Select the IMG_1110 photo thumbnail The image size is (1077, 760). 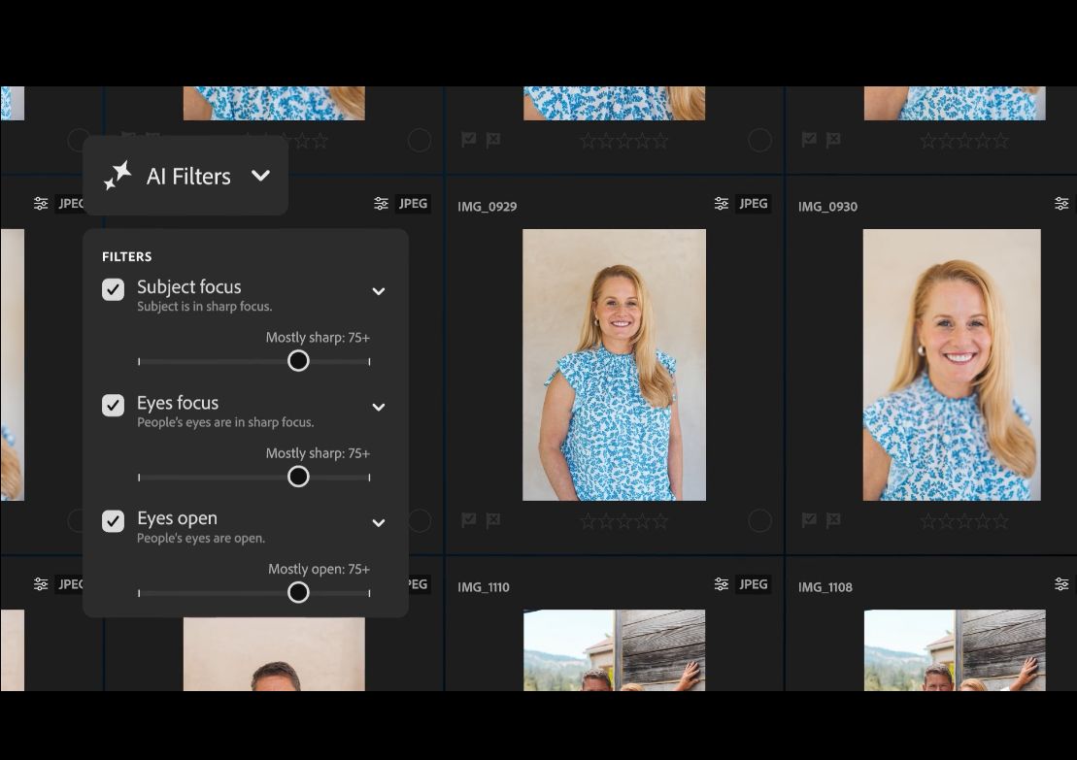[x=614, y=650]
